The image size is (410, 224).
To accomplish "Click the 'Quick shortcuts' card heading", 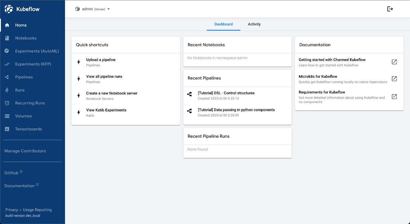I will tap(92, 45).
